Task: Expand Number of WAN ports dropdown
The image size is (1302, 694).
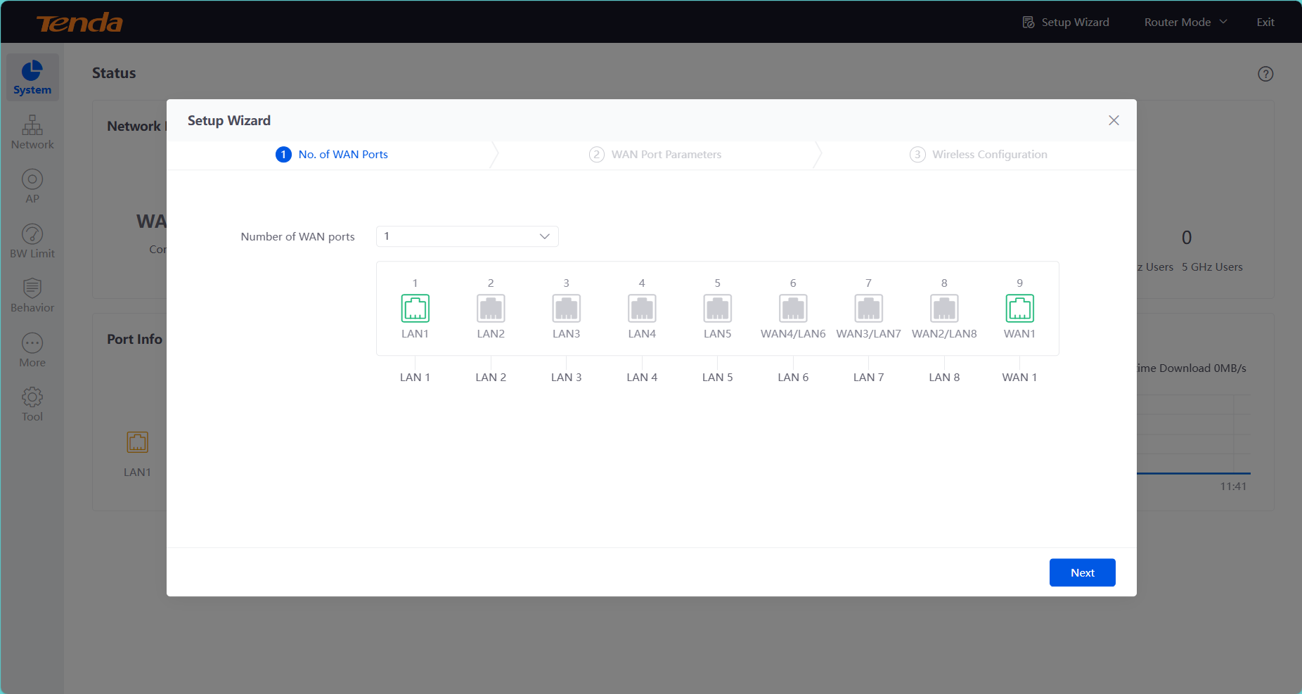Action: pyautogui.click(x=468, y=236)
